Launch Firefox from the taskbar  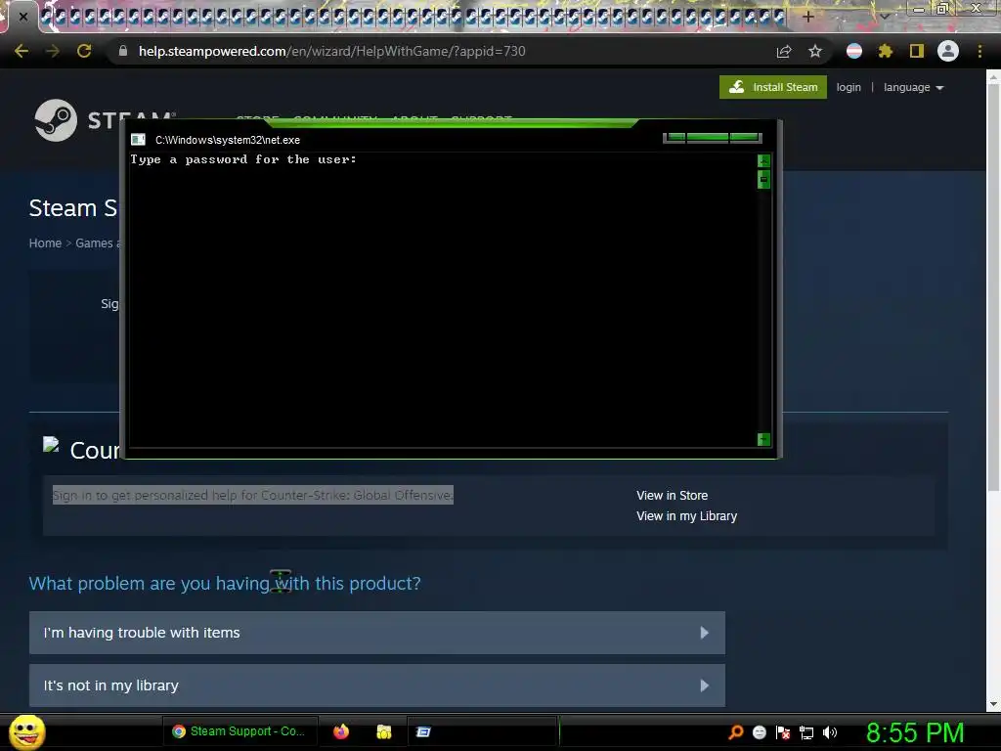(x=341, y=731)
